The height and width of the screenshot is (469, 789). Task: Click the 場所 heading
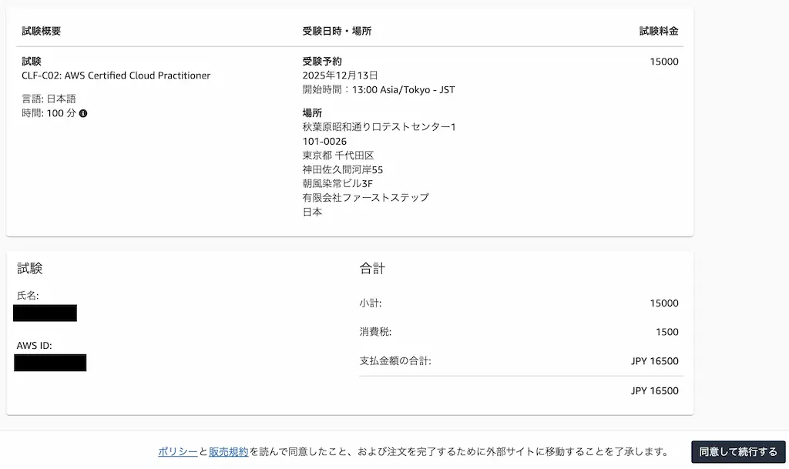pos(312,113)
